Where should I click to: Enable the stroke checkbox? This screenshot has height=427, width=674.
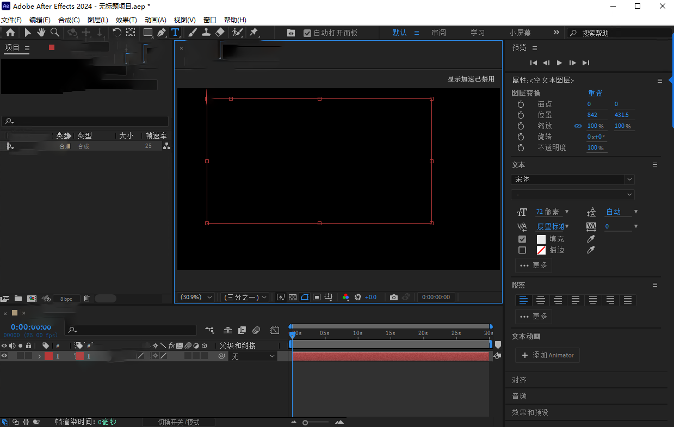click(x=522, y=250)
